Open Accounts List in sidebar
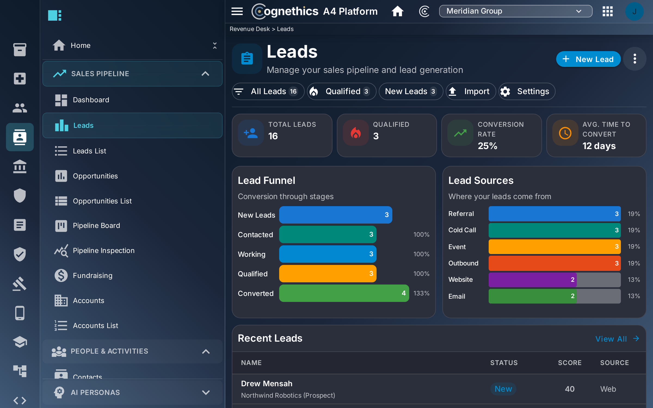 pos(133,326)
